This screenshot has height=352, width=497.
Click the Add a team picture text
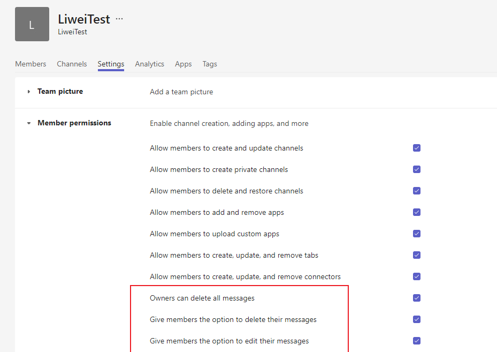click(181, 92)
